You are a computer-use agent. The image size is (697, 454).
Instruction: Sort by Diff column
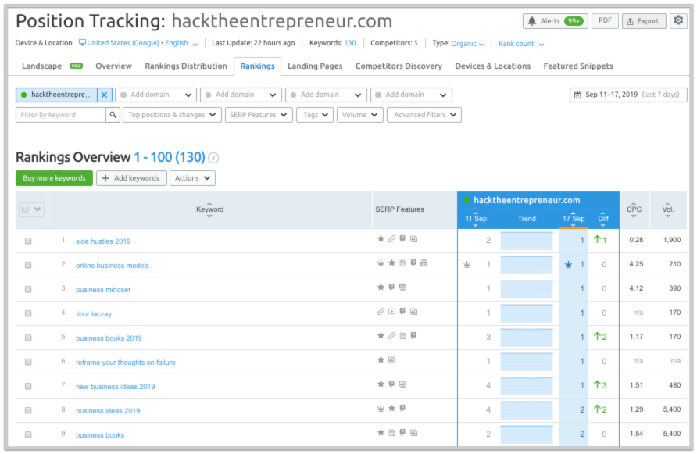click(x=603, y=219)
